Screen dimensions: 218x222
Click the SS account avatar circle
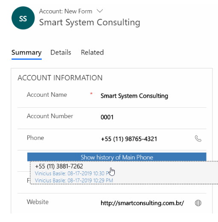(23, 18)
